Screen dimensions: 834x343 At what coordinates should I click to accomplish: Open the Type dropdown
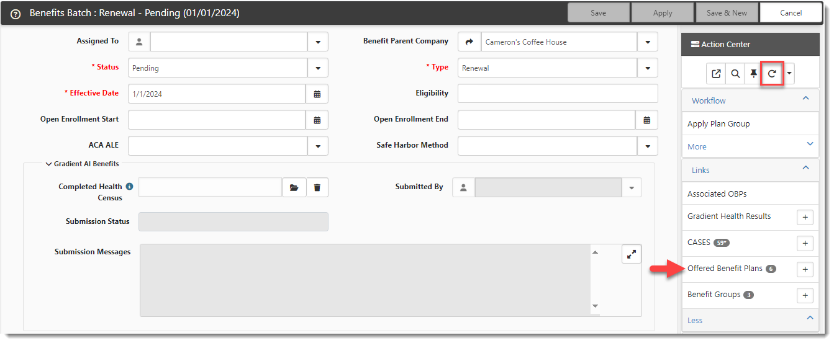pos(648,68)
